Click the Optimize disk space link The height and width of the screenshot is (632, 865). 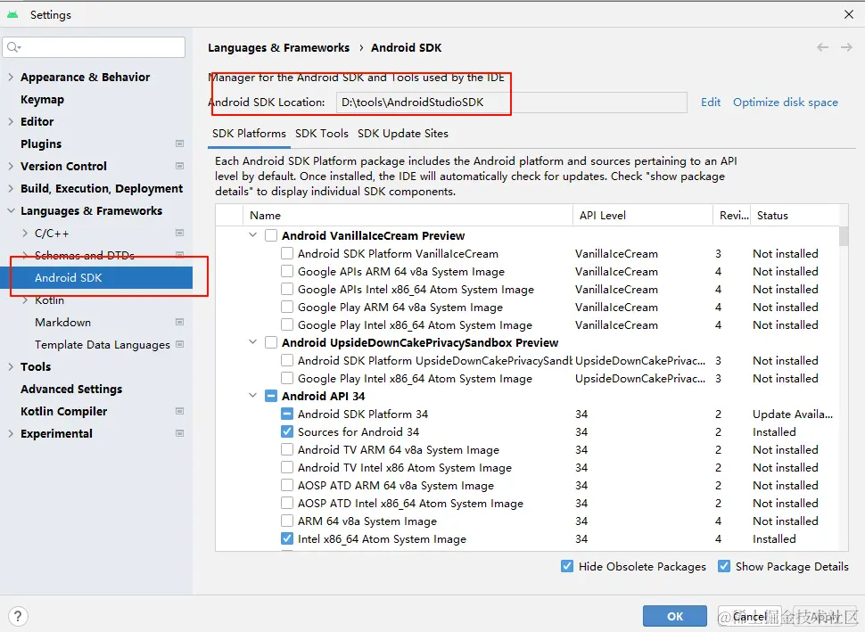[785, 103]
